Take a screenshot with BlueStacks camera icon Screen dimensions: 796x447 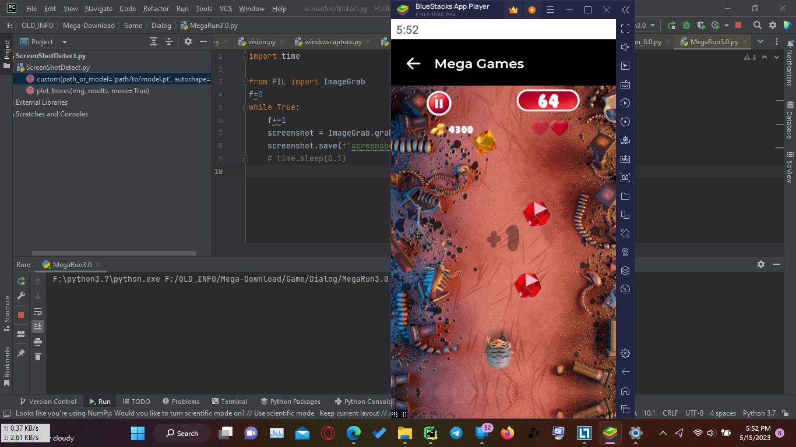click(625, 178)
